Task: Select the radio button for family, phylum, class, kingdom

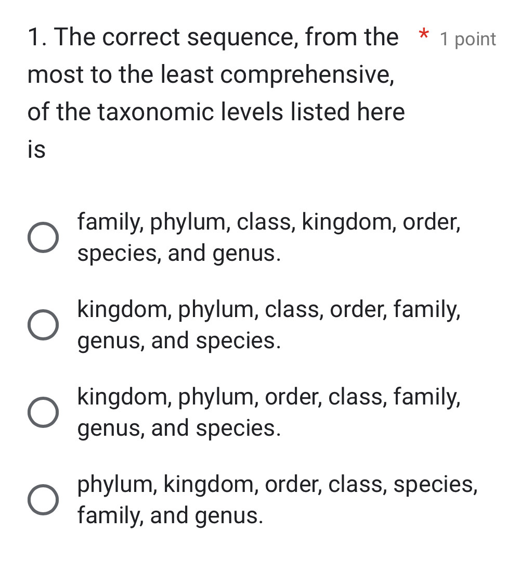Action: (x=43, y=237)
